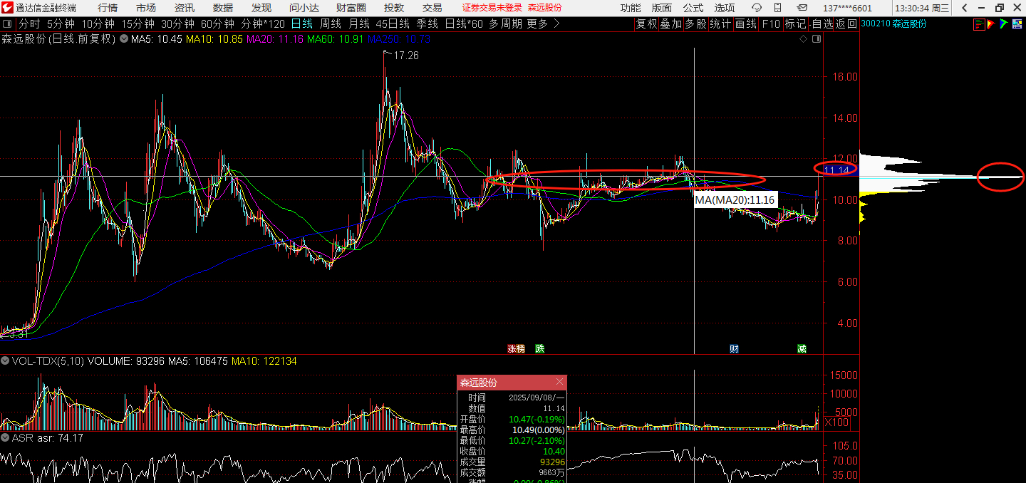Close the 森远股份 data popup
Image resolution: width=1026 pixels, height=483 pixels.
coord(559,383)
